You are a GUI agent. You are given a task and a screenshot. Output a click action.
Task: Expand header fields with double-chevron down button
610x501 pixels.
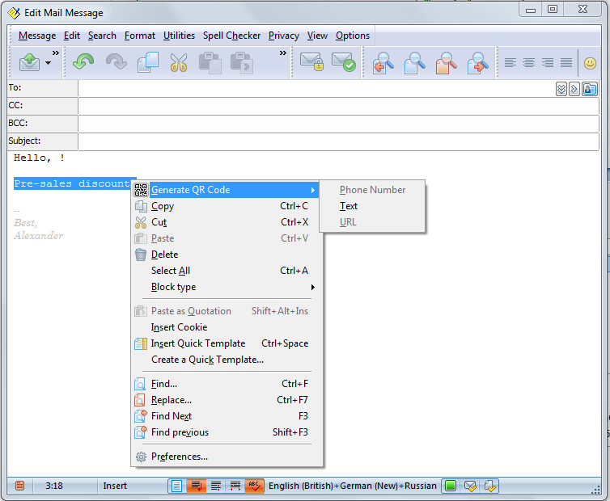(x=561, y=89)
